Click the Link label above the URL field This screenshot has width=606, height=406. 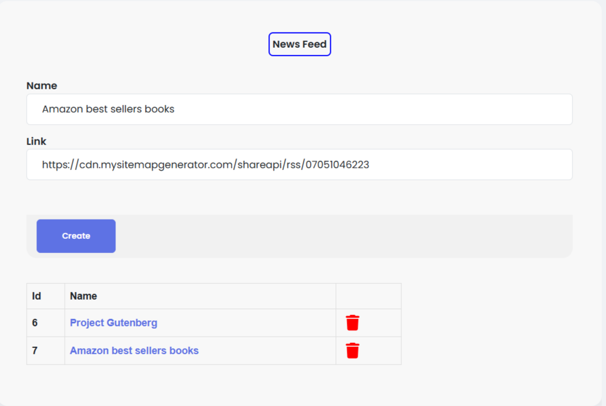[36, 142]
